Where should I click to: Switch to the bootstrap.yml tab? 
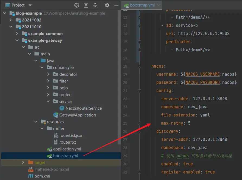[142, 5]
